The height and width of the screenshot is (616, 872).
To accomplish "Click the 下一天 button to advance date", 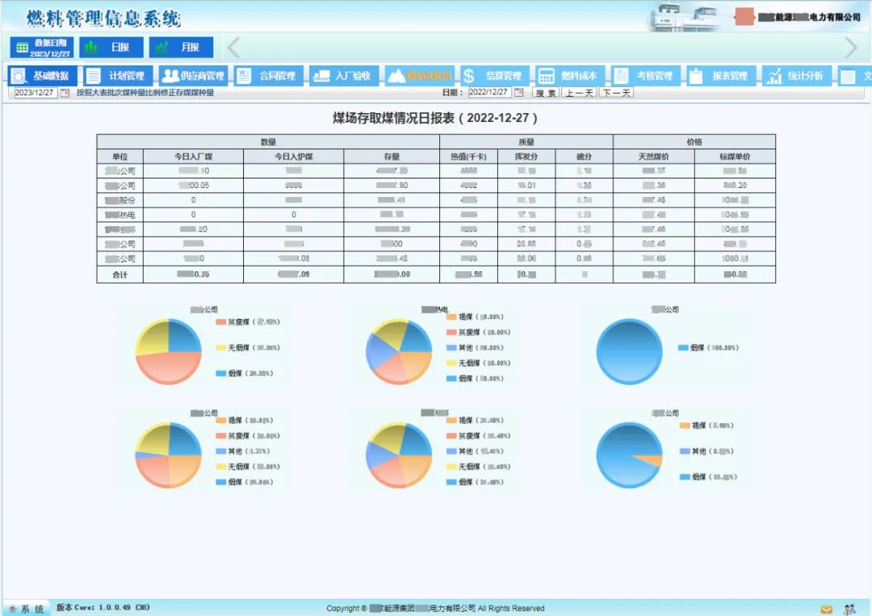I will coord(616,91).
